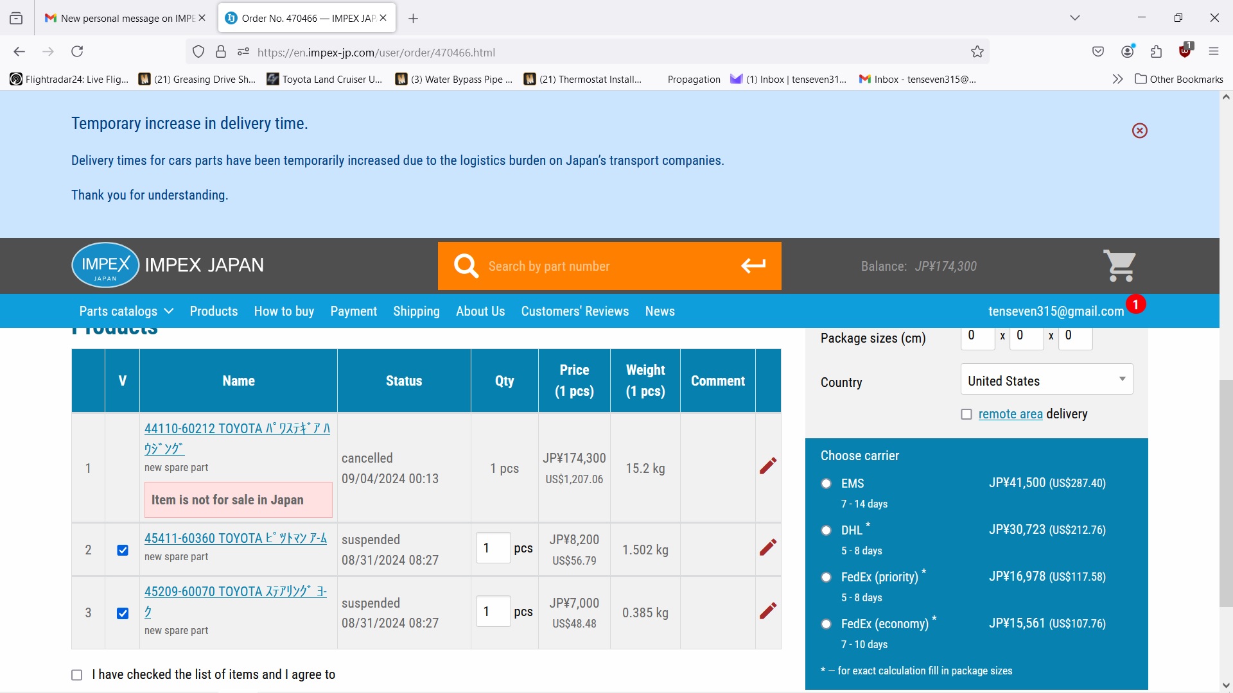This screenshot has width=1233, height=693.
Task: Open the News menu item
Action: coord(660,311)
